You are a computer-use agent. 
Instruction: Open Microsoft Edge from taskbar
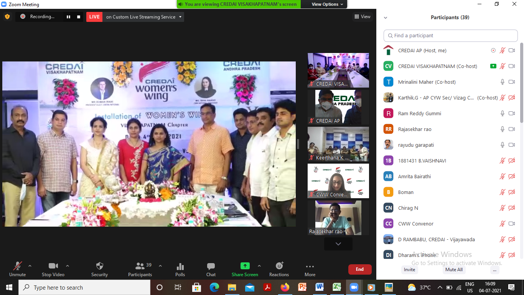[x=214, y=287]
